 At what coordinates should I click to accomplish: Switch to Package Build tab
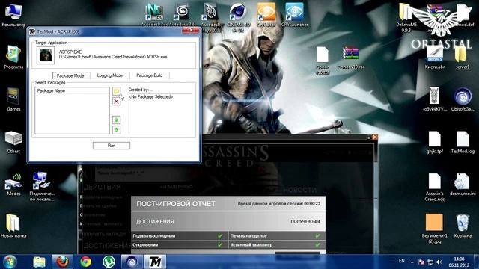tap(149, 75)
